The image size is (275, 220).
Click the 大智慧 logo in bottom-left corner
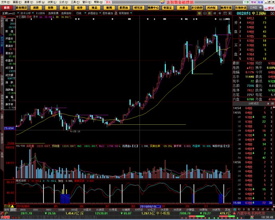point(5,218)
